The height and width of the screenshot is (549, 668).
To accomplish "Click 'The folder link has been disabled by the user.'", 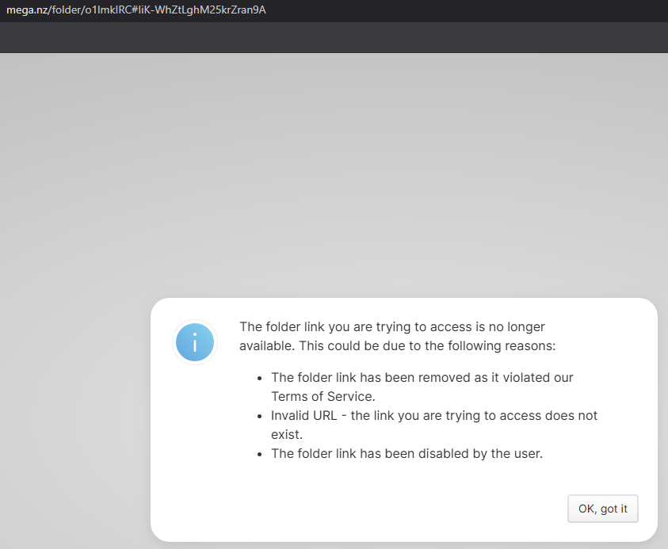I will (x=407, y=454).
